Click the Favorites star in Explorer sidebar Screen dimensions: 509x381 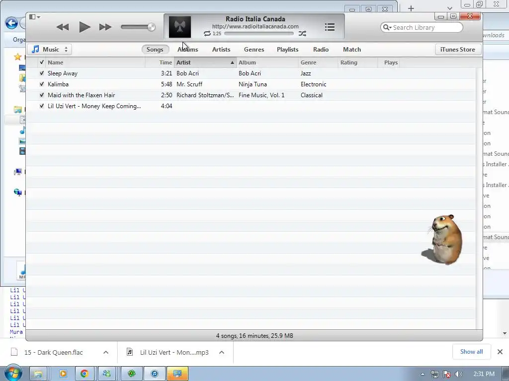tap(17, 58)
